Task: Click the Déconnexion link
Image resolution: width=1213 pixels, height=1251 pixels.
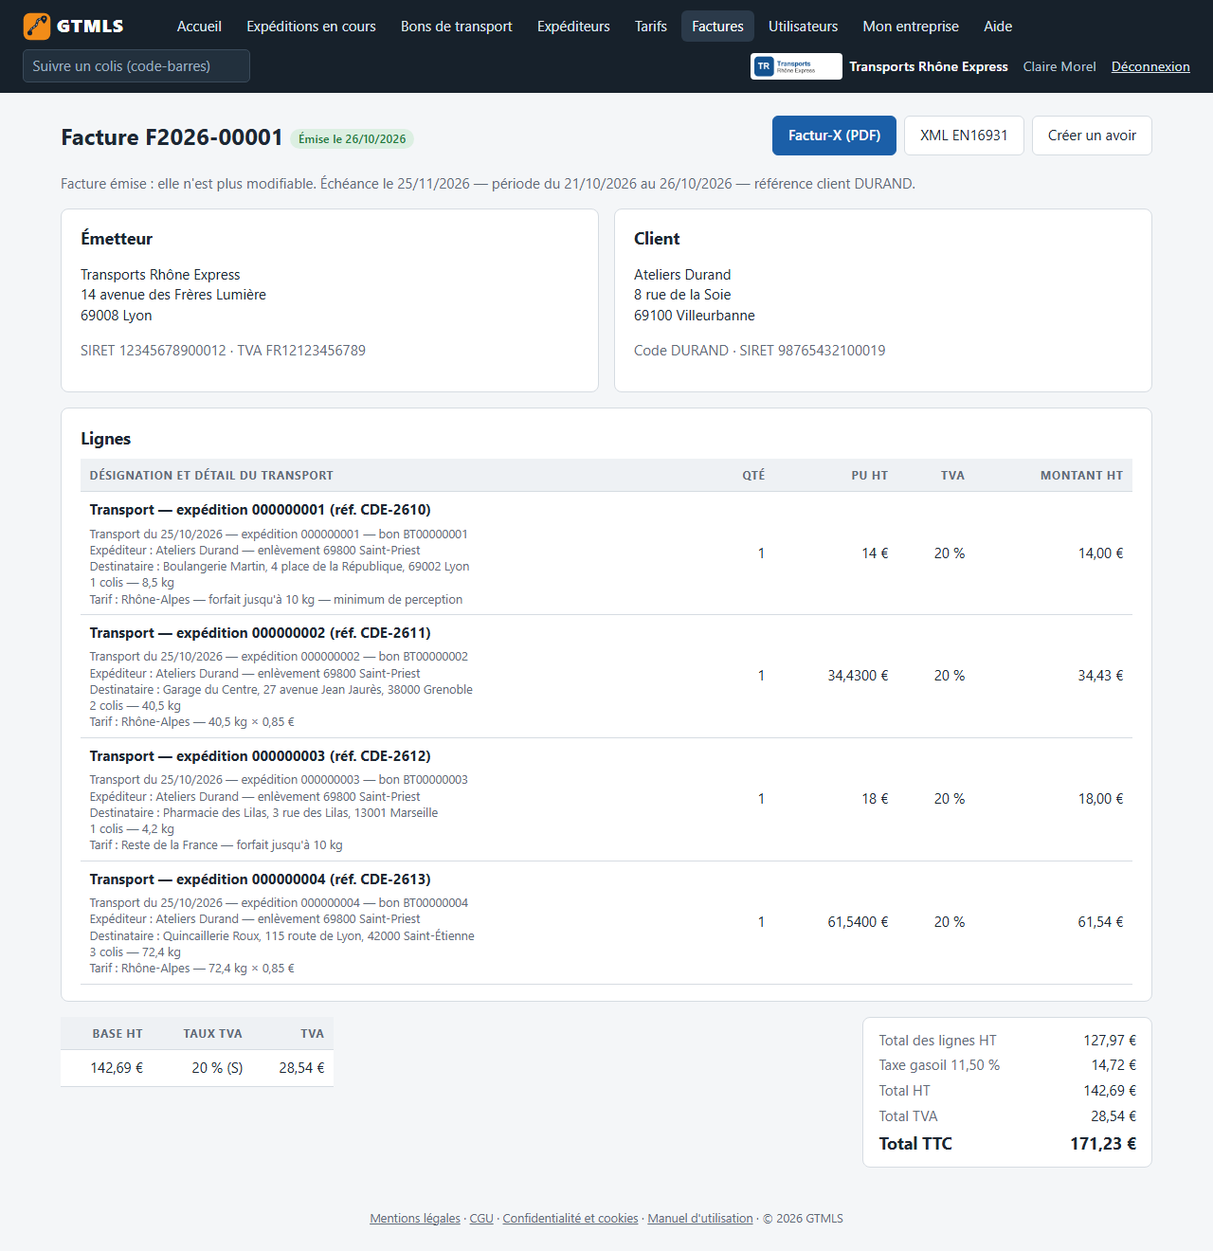Action: (x=1150, y=66)
